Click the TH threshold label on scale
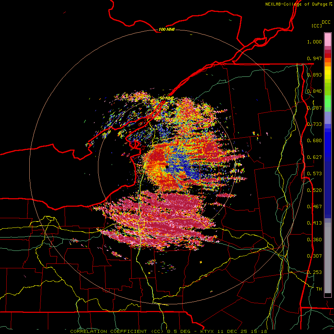Image resolution: width=334 pixels, height=334 pixels. click(x=319, y=289)
